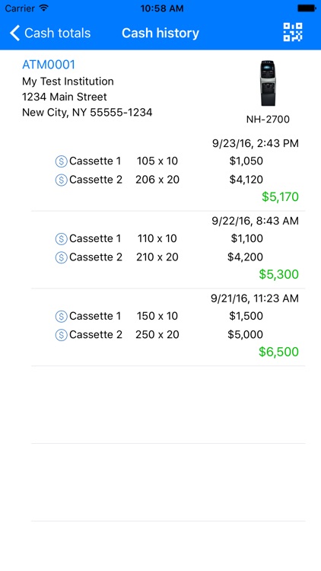The image size is (321, 571).
Task: Return to Cash totals screen
Action: coord(50,33)
